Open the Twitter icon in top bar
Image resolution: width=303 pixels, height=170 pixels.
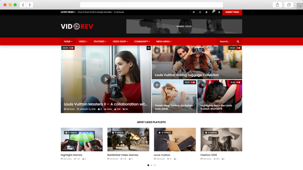pyautogui.click(x=194, y=12)
